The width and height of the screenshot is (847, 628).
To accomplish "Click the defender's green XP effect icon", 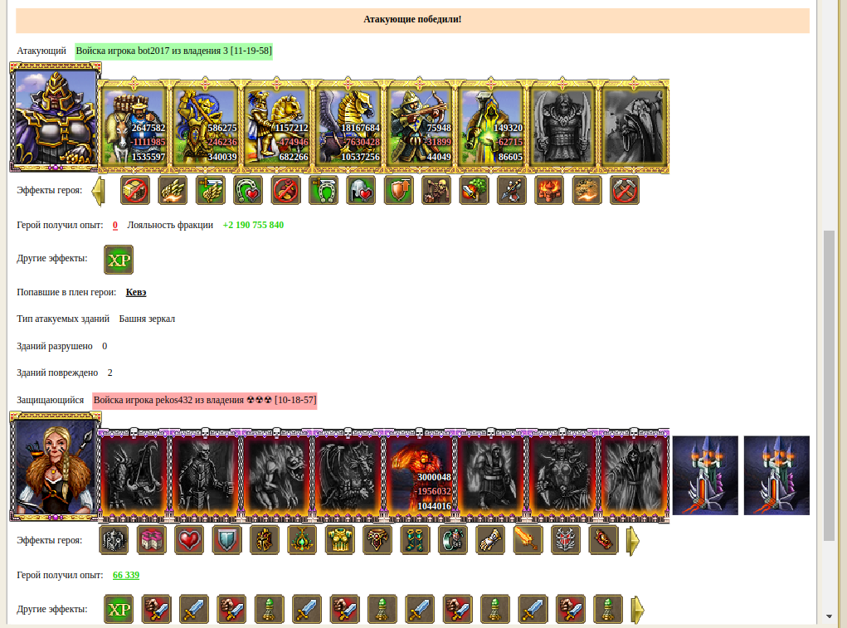I will (x=119, y=610).
